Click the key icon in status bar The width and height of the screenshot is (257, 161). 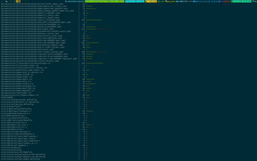click(x=66, y=1)
